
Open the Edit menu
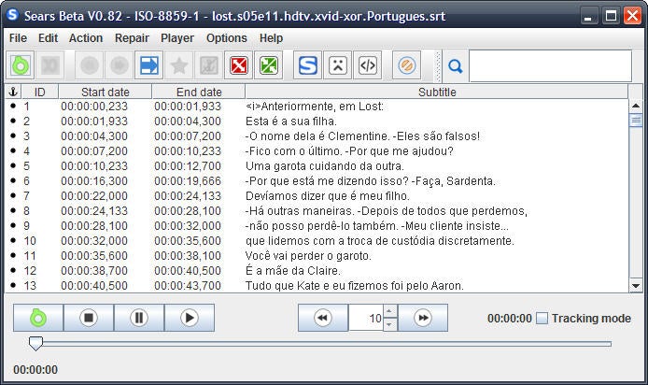(48, 38)
